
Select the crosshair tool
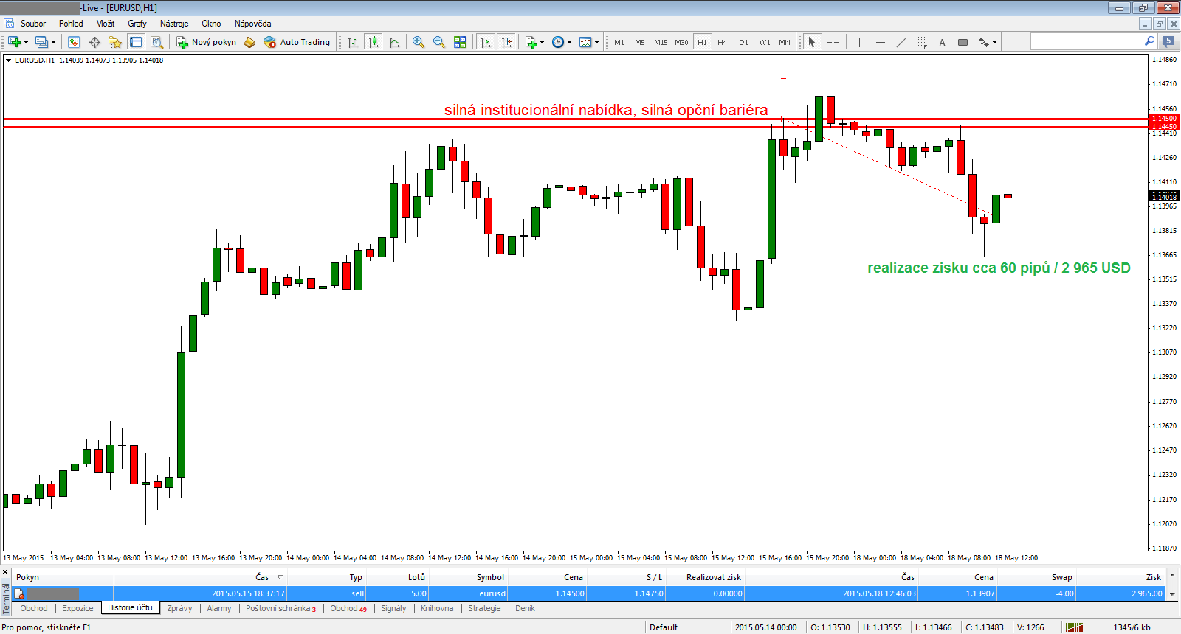point(833,42)
